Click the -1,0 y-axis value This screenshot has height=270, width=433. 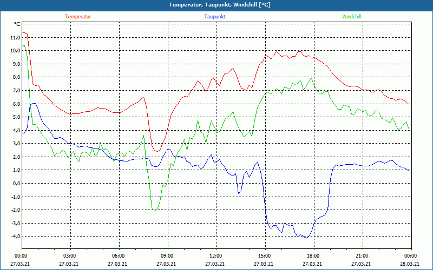[16, 197]
